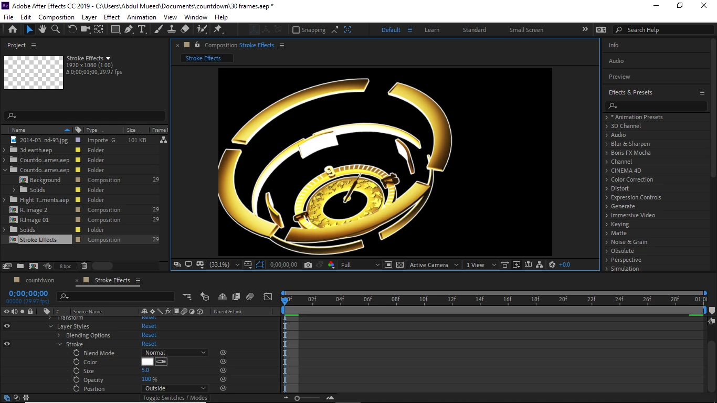Select the Roto Brush tool

click(x=202, y=29)
